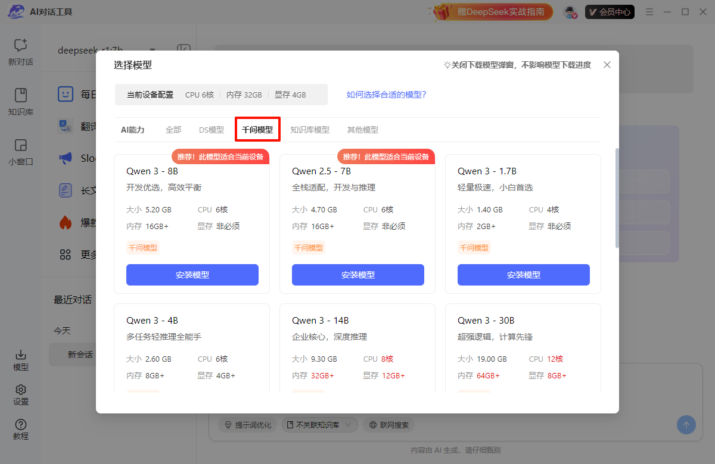Click the Qwen 3 - 4B card title
The height and width of the screenshot is (464, 715).
pyautogui.click(x=152, y=321)
